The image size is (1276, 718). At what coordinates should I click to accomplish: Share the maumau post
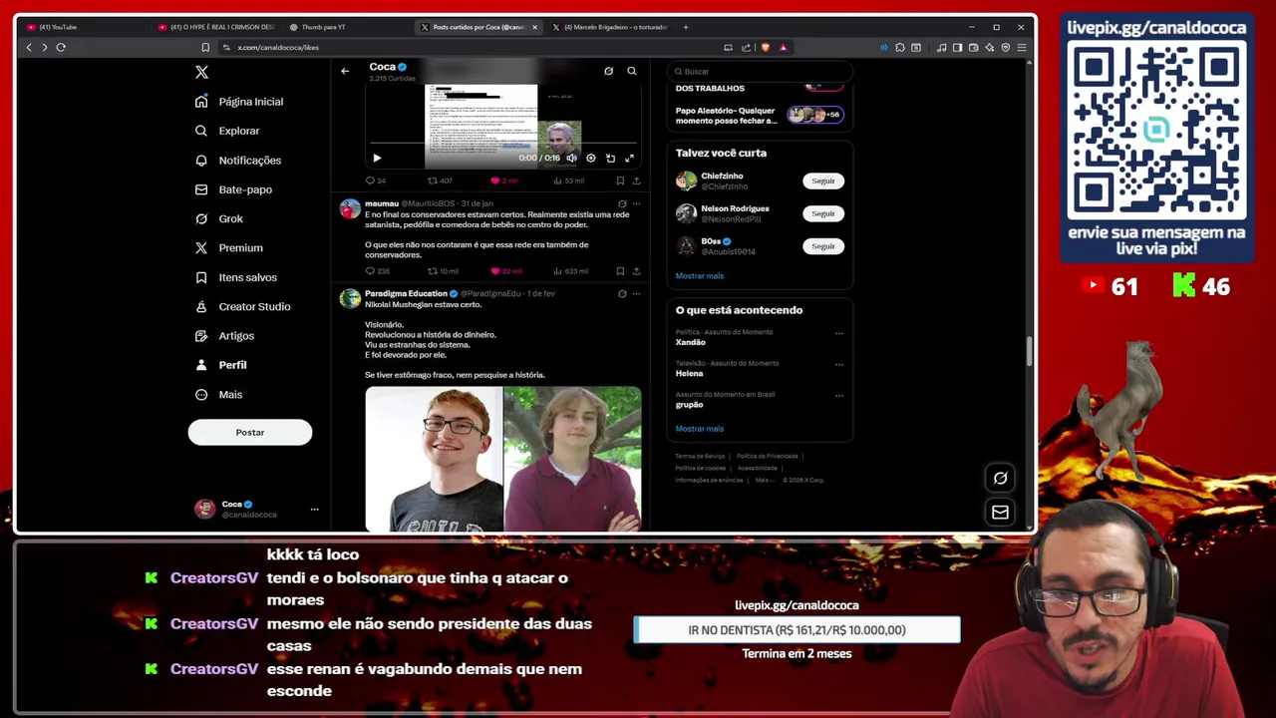click(x=636, y=271)
